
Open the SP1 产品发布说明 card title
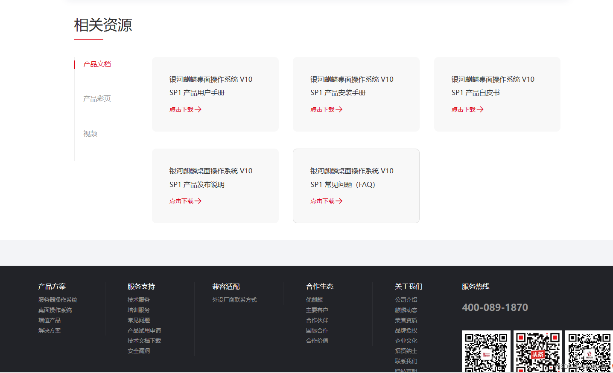pyautogui.click(x=211, y=178)
